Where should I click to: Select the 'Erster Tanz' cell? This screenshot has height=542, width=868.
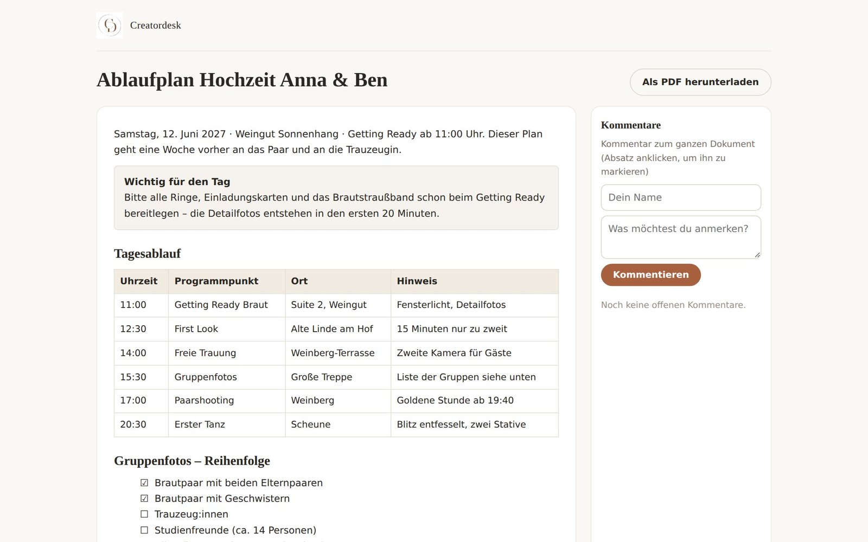[227, 424]
